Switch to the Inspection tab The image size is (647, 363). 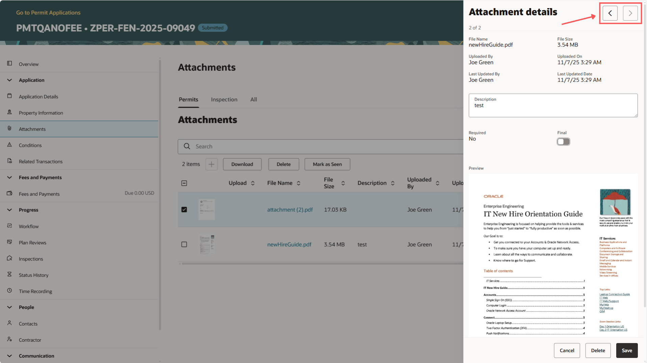pyautogui.click(x=224, y=99)
